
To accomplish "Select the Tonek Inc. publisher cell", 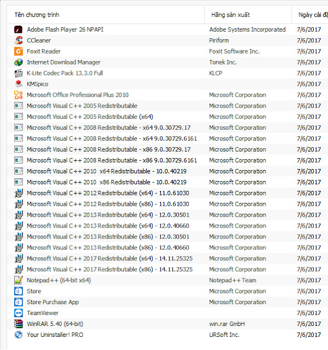I will pyautogui.click(x=223, y=62).
